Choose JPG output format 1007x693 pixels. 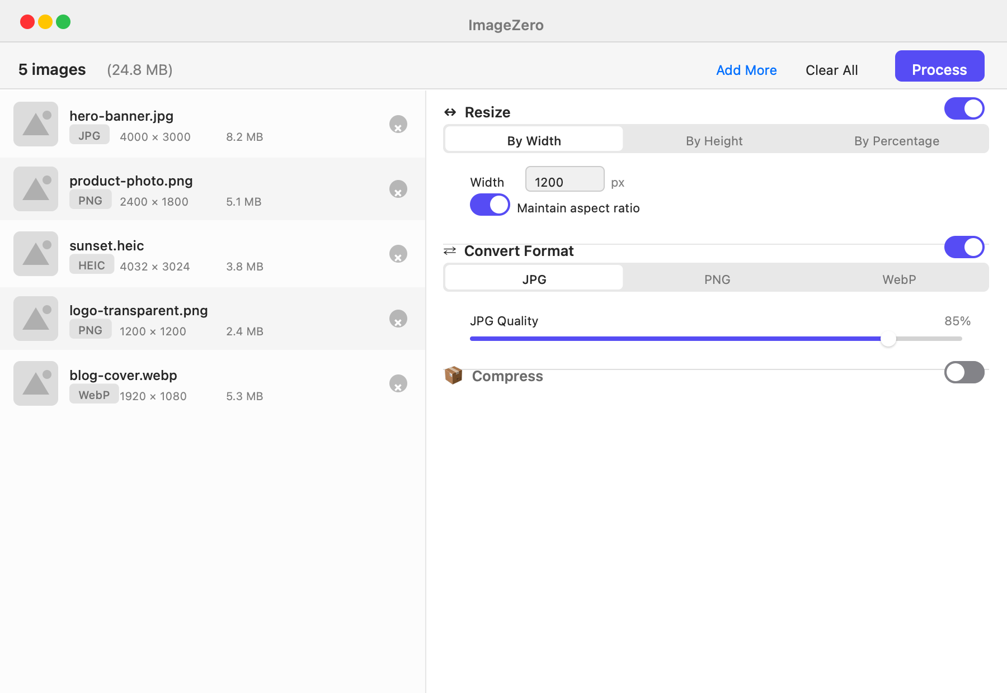(534, 278)
